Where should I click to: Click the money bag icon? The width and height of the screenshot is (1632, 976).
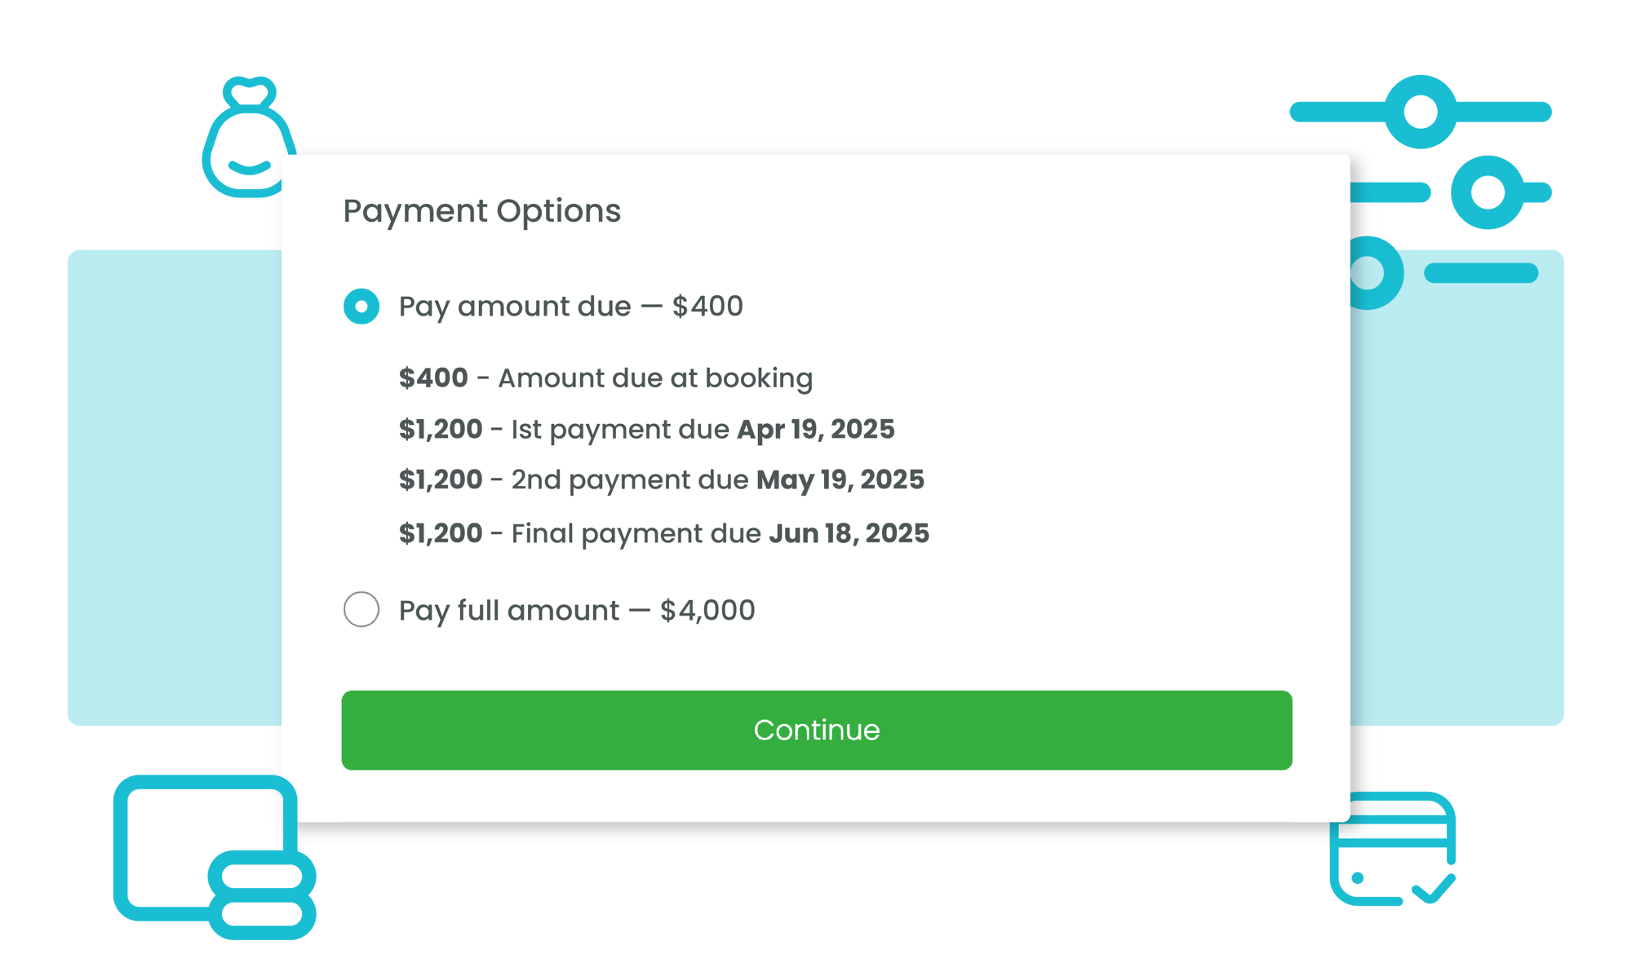point(249,137)
